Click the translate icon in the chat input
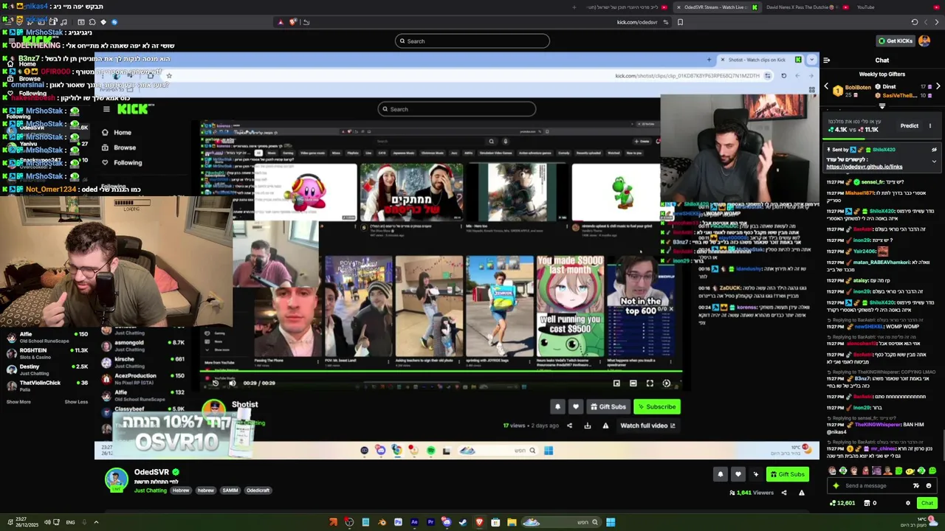Screen dimensions: 945x531 tap(916, 486)
